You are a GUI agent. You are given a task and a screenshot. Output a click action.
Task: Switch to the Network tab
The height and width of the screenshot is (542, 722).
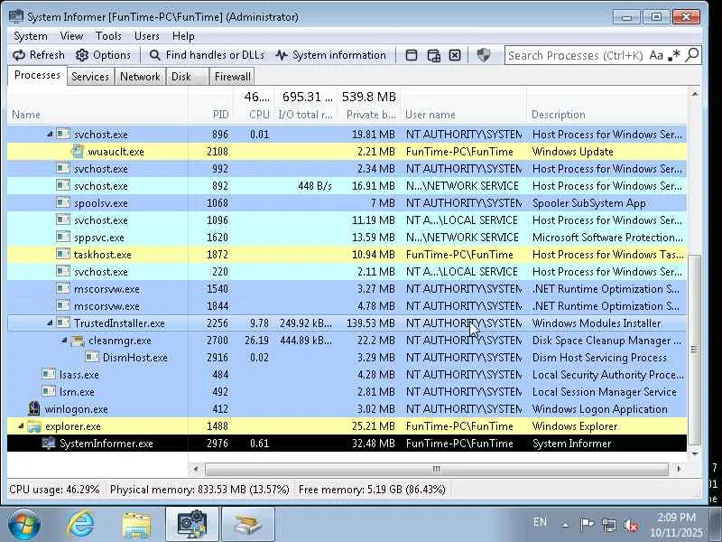click(140, 77)
